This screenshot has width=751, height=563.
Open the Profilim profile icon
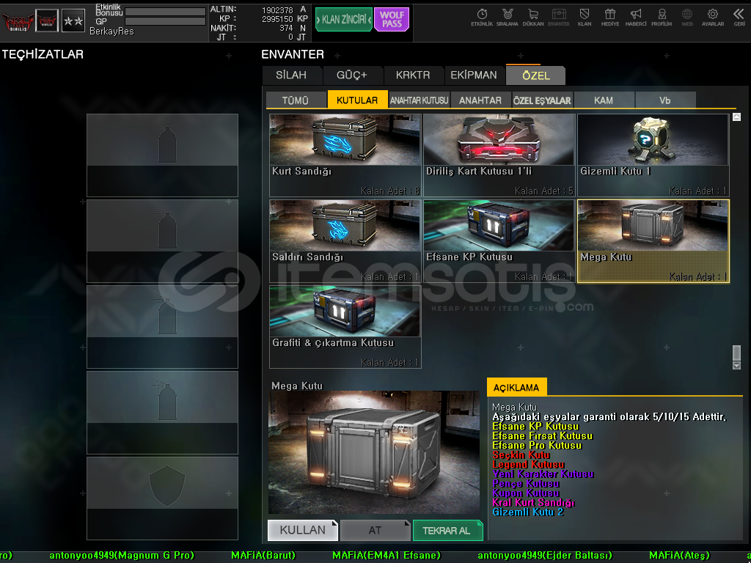pos(662,16)
